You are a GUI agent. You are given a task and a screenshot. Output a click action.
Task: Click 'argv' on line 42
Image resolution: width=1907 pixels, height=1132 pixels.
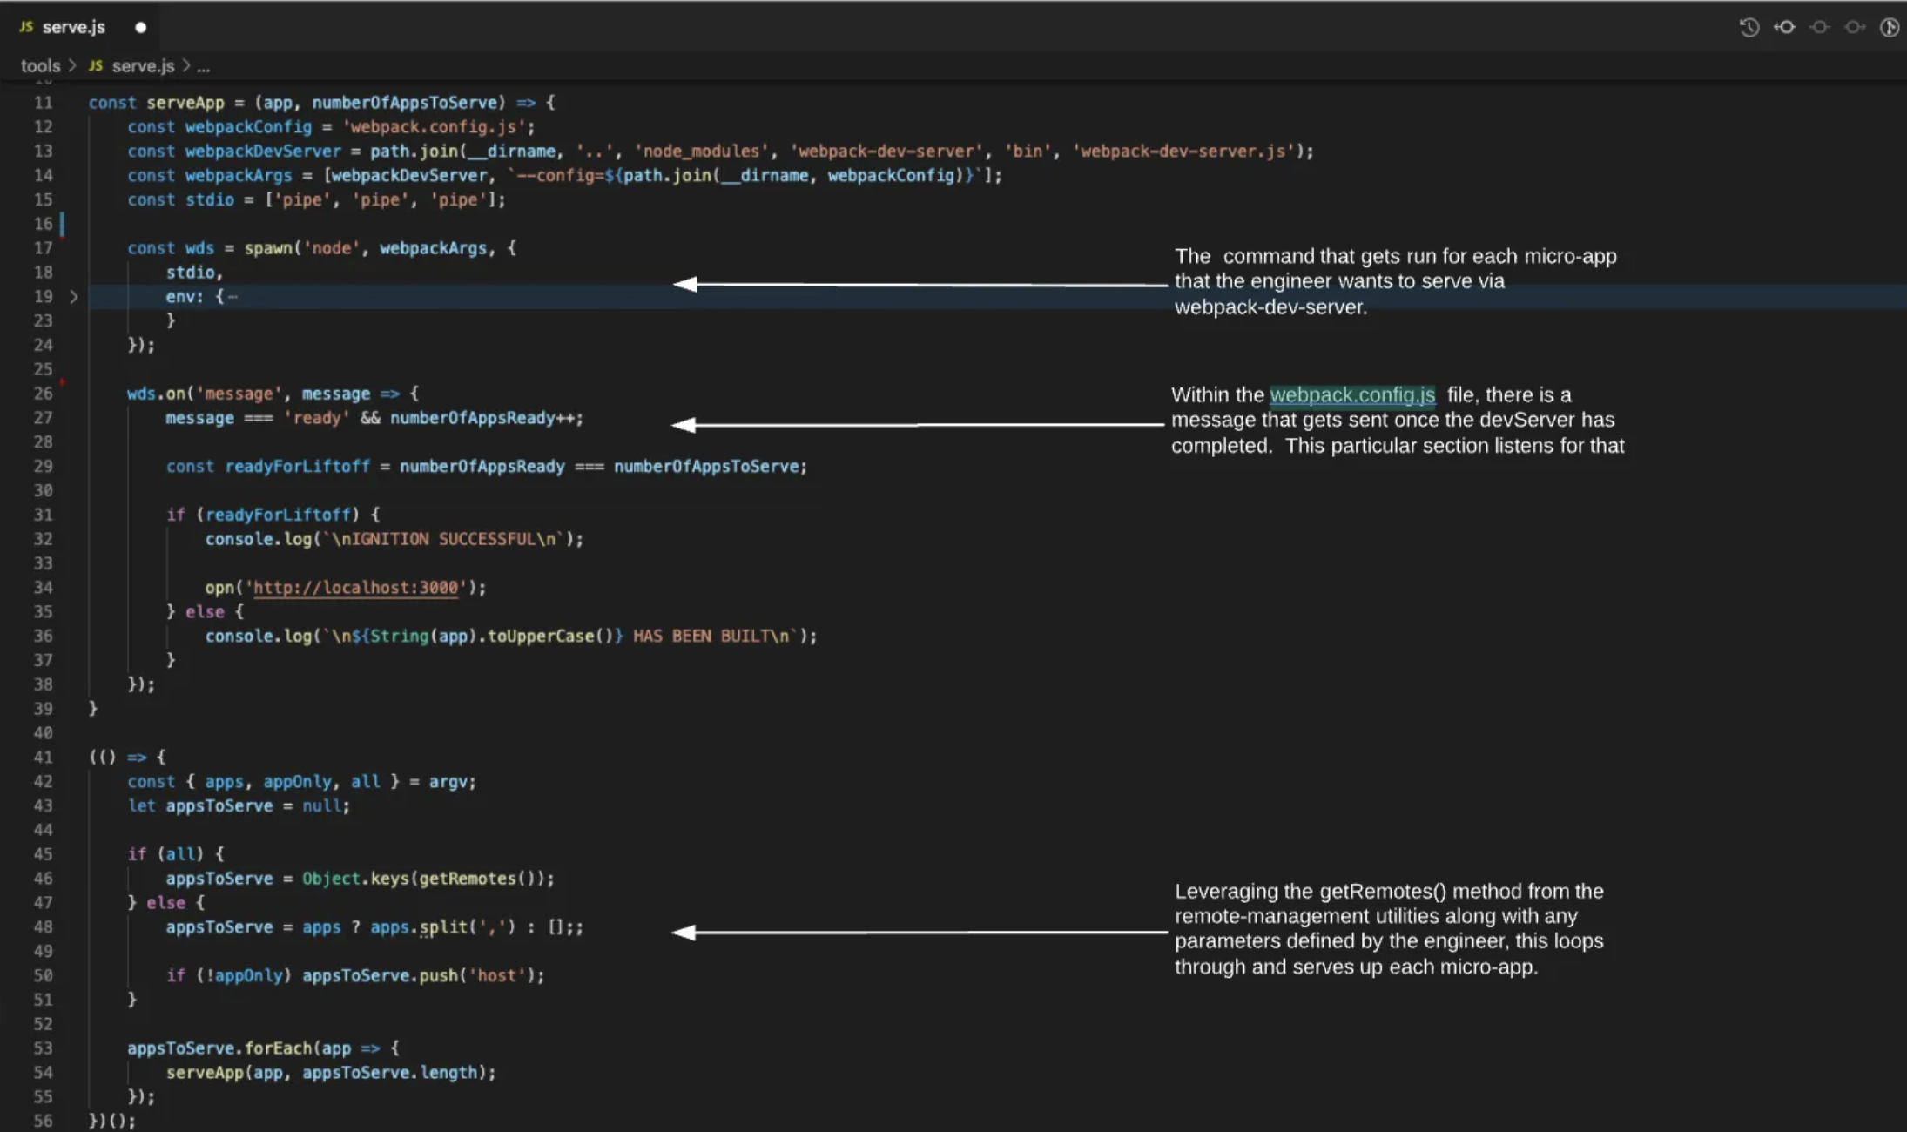(448, 782)
